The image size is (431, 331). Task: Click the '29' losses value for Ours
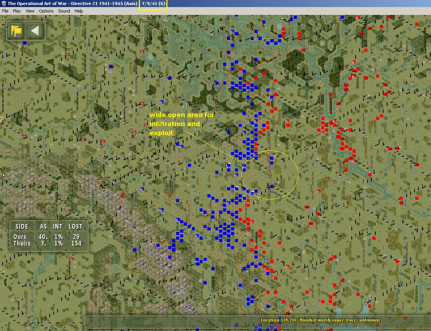click(x=76, y=237)
